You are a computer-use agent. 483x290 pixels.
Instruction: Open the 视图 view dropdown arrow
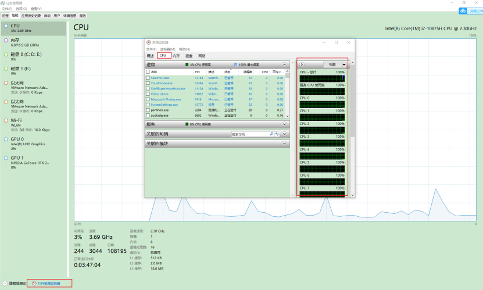(x=344, y=65)
